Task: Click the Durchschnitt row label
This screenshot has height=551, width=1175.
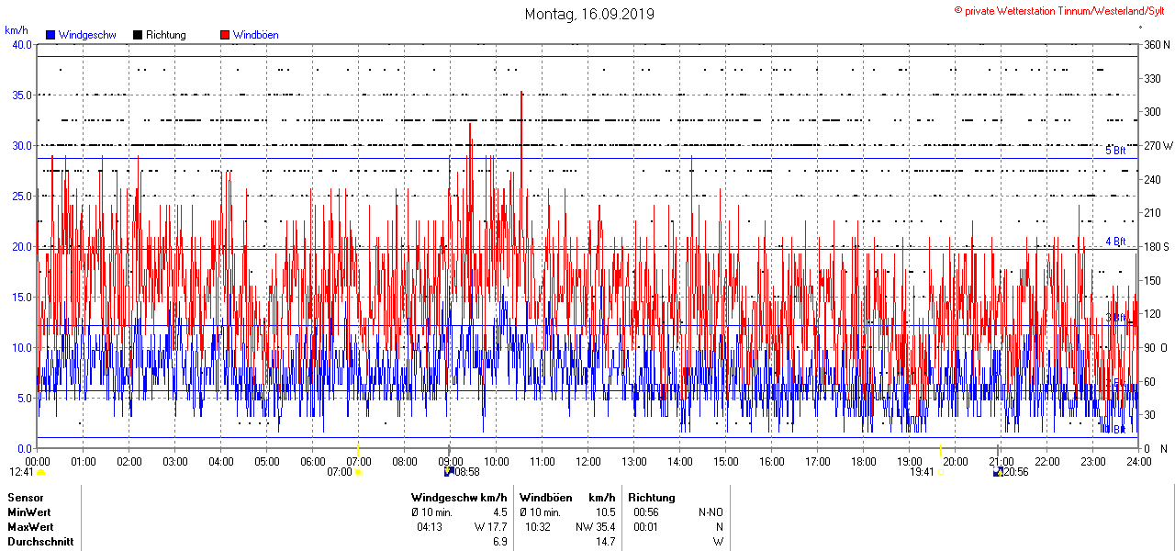Action: pos(39,542)
